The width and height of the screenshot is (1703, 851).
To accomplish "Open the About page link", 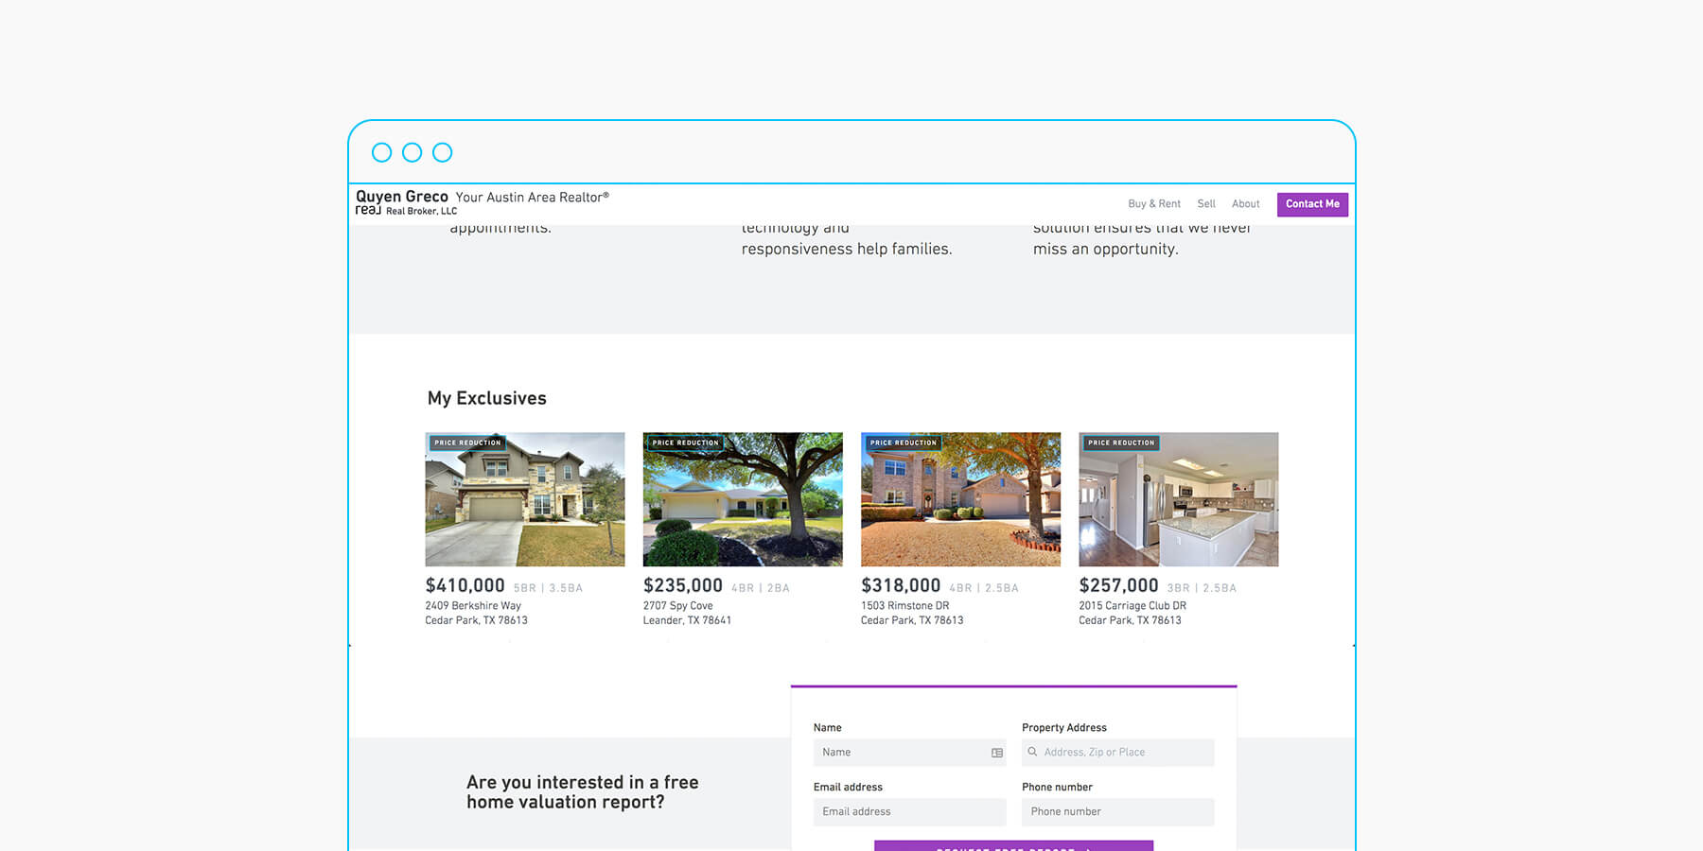I will (x=1246, y=204).
